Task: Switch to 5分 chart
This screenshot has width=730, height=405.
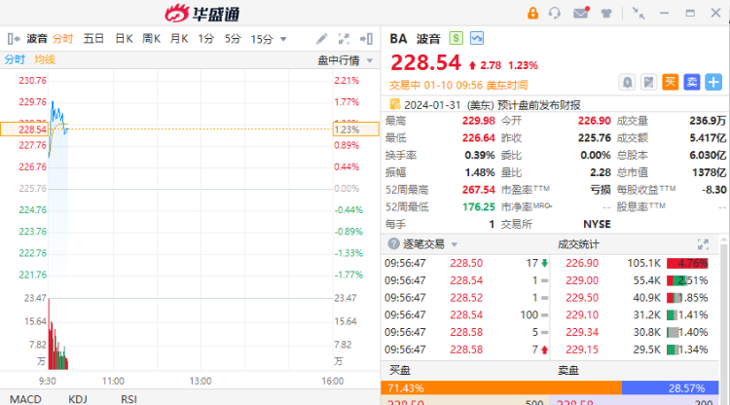Action: coord(233,39)
